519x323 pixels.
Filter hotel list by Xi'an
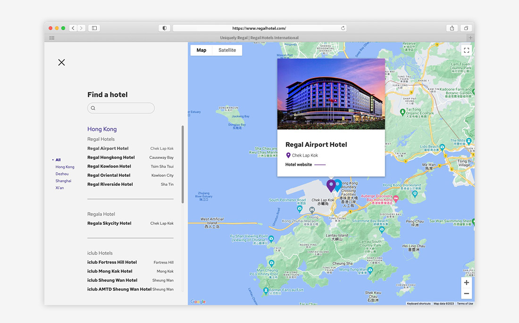[x=59, y=188]
